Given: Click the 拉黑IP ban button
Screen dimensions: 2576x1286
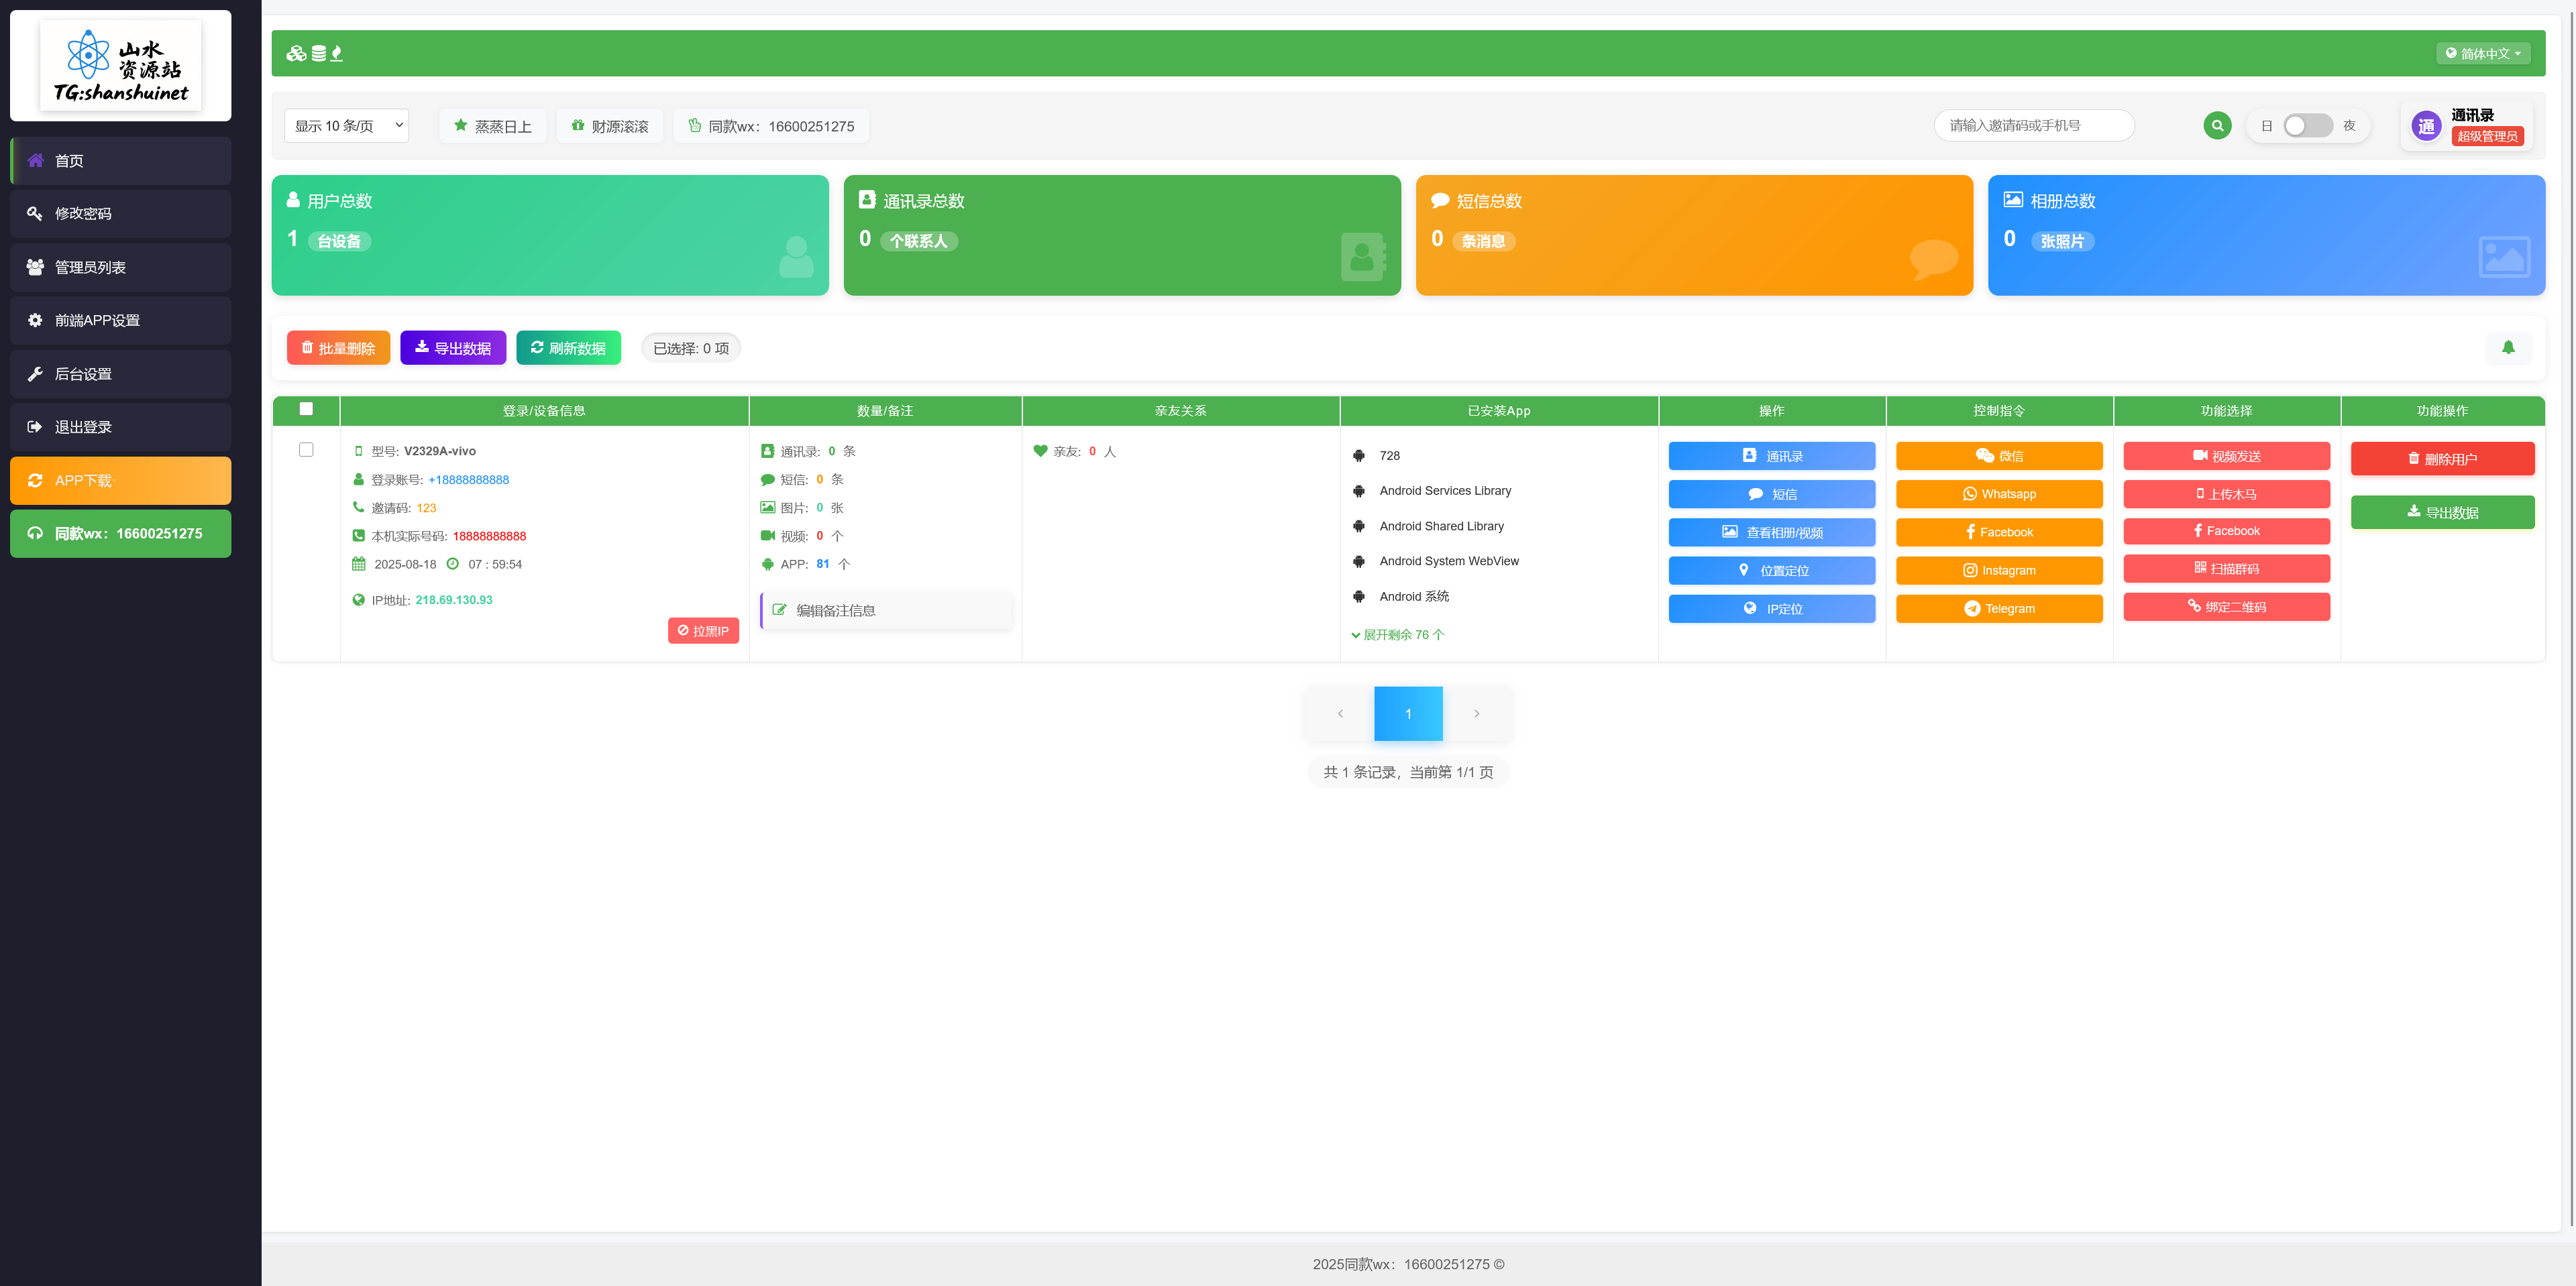Looking at the screenshot, I should tap(703, 630).
